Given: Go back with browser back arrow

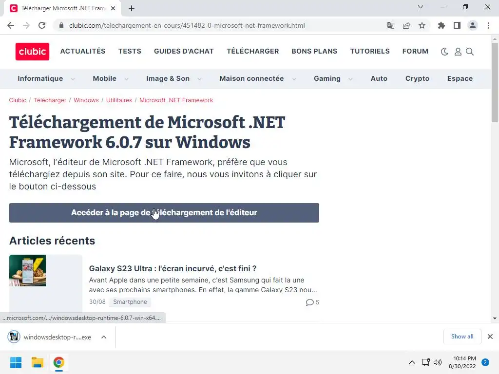Looking at the screenshot, I should coord(11,25).
